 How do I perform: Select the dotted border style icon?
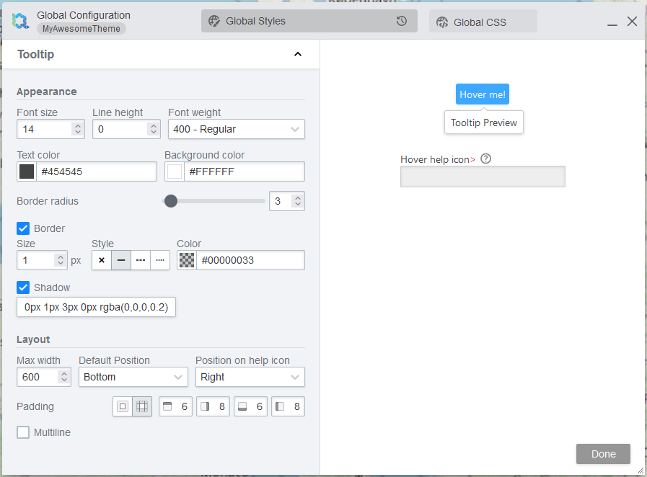click(160, 260)
